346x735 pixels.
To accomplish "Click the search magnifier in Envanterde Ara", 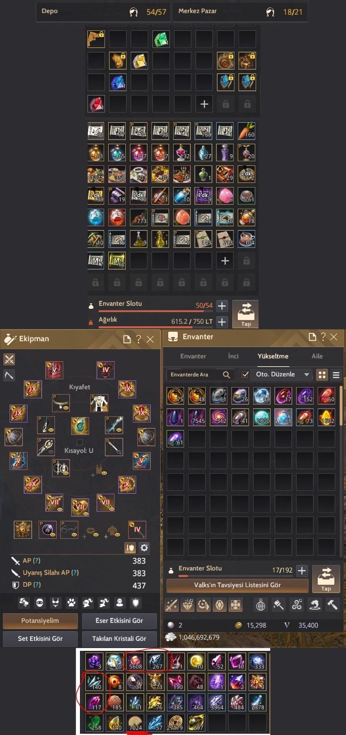I will 227,375.
